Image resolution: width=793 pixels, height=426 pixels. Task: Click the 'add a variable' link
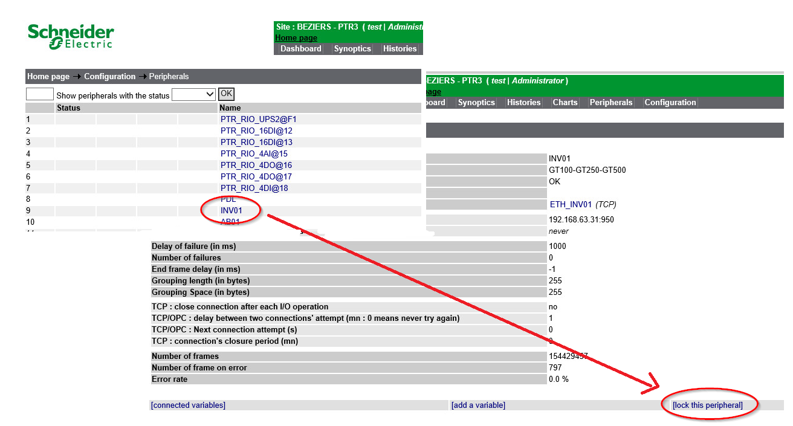pos(478,405)
